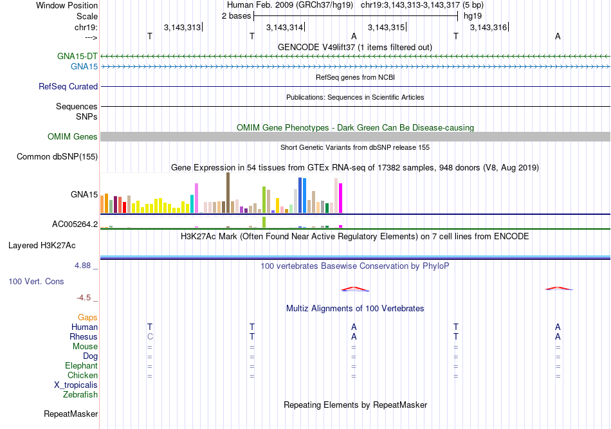Click the GNA15 label beside the GTEx bar chart
This screenshot has width=611, height=429.
(84, 194)
